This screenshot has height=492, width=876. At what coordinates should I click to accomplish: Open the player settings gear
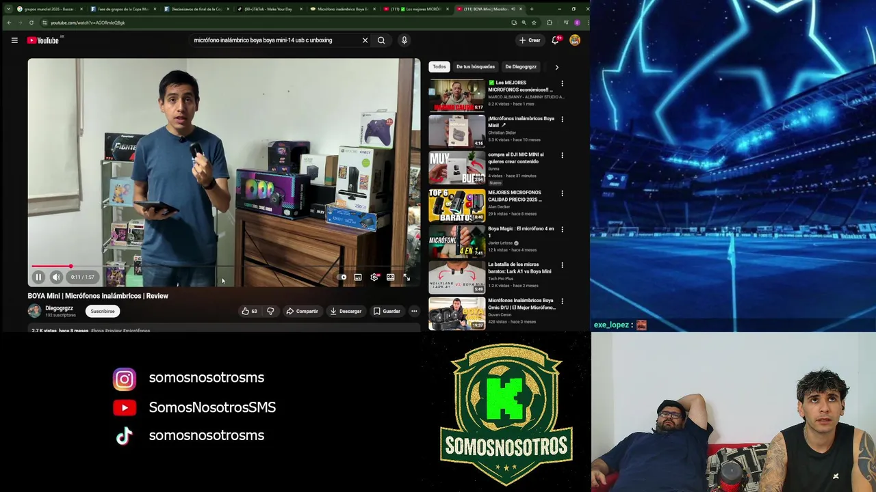pyautogui.click(x=374, y=277)
